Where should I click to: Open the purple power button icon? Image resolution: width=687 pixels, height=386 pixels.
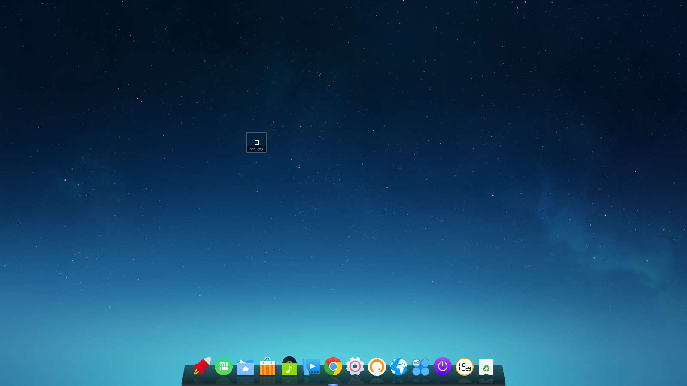tap(443, 366)
